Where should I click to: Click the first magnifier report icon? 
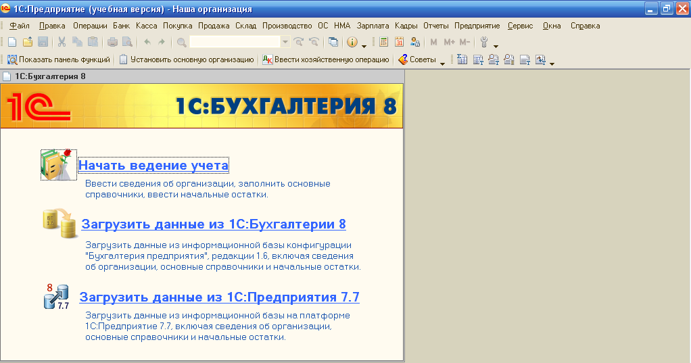click(494, 59)
